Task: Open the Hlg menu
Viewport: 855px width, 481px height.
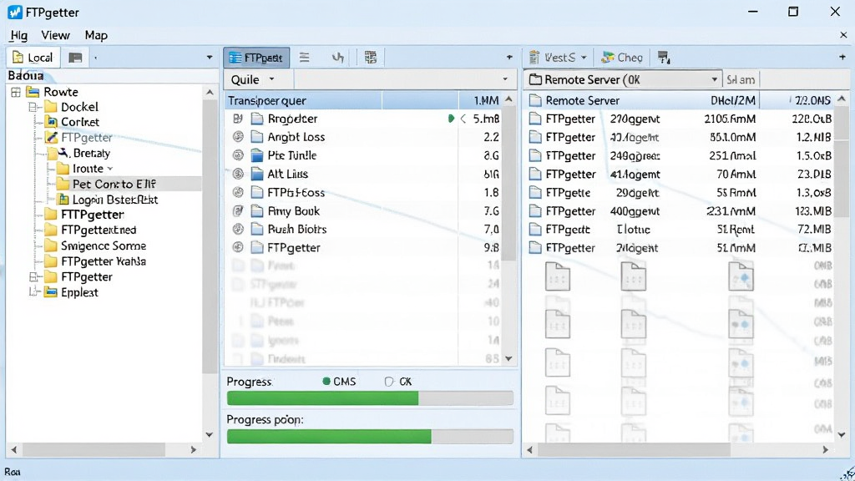Action: pos(18,35)
